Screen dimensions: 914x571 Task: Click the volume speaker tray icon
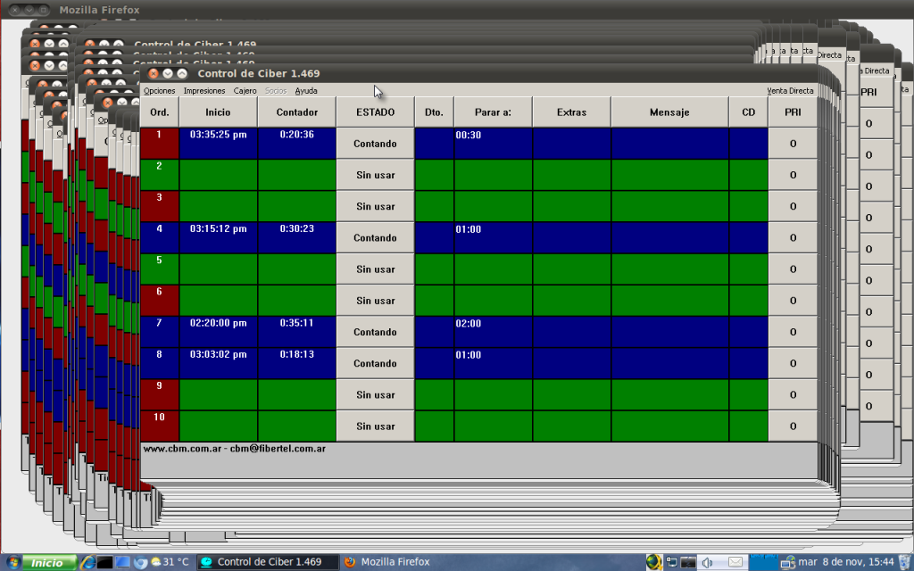click(707, 562)
